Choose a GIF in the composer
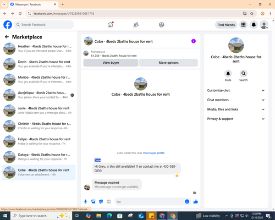This screenshot has height=220, width=275. 109,202
